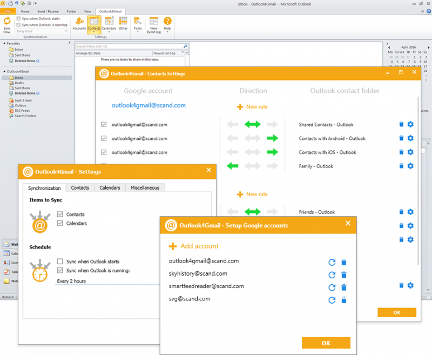
Task: Delete the Contacts with iOS rule
Action: pyautogui.click(x=401, y=152)
